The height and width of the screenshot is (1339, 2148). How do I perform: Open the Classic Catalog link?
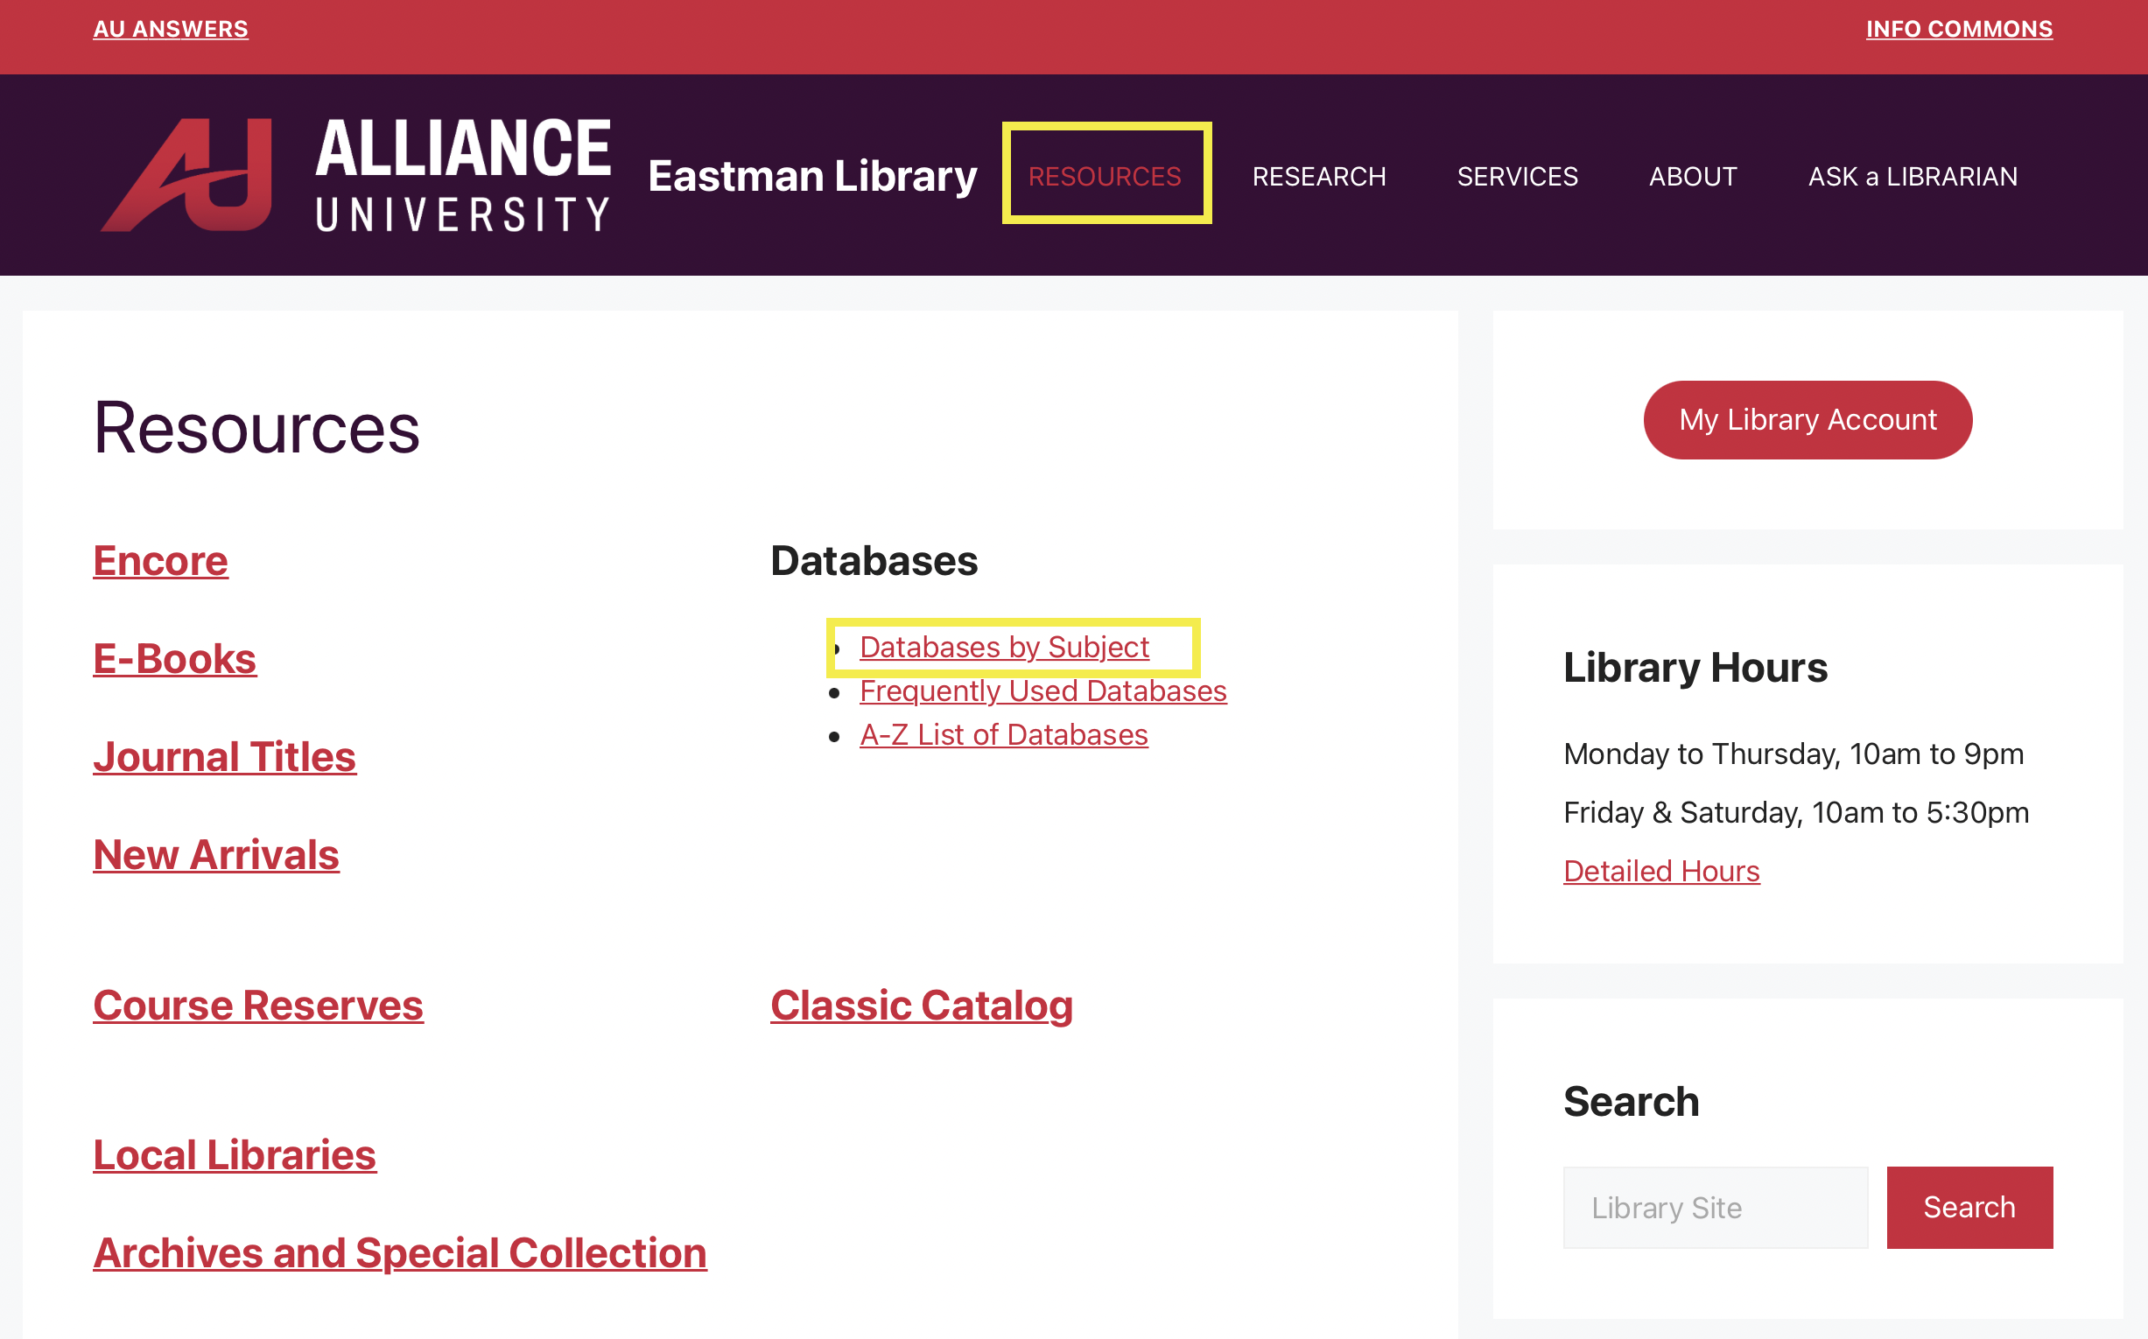click(921, 1006)
